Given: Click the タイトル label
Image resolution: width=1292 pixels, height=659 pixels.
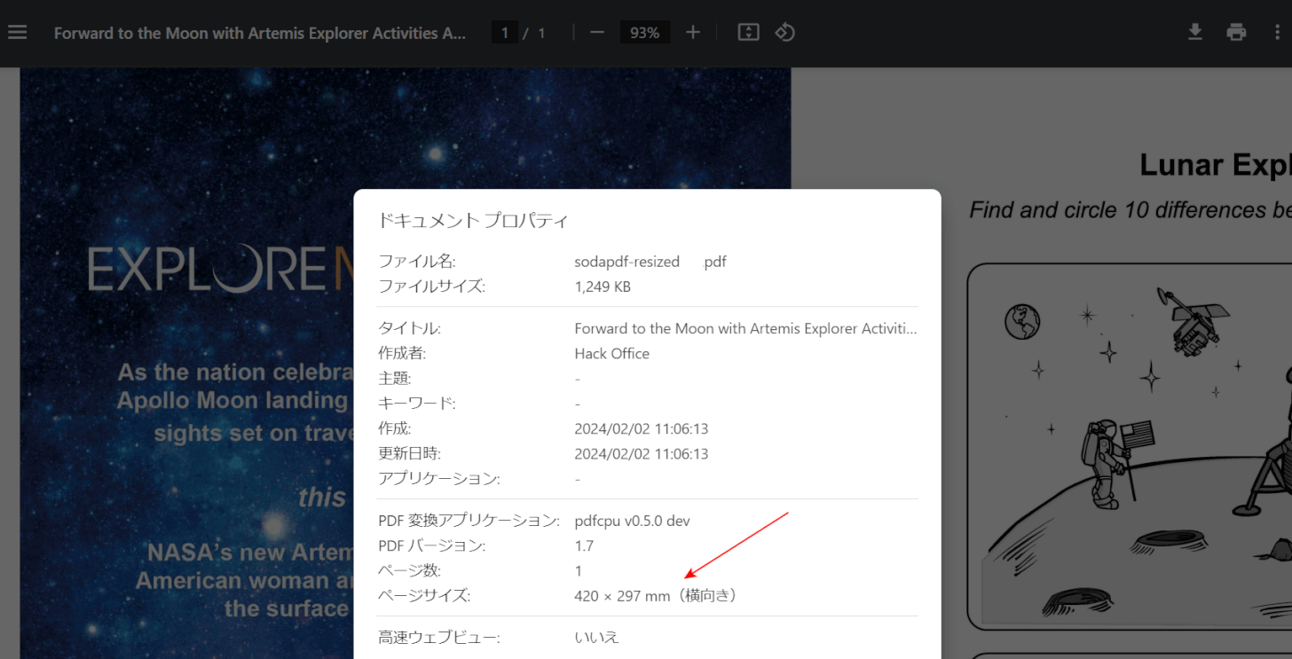Looking at the screenshot, I should point(409,328).
